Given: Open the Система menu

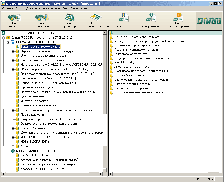Looking at the screenshot, I should 8,8.
